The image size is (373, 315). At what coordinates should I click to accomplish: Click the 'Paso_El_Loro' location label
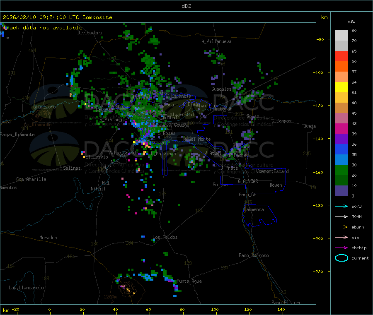(286, 303)
